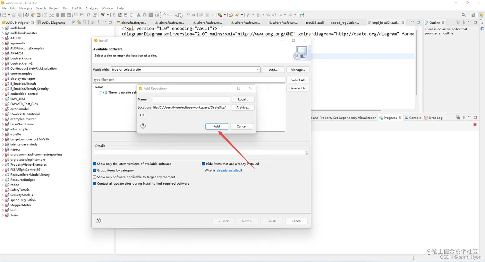Collapse all in AADL Navigator
The height and width of the screenshot is (262, 485).
pyautogui.click(x=73, y=22)
